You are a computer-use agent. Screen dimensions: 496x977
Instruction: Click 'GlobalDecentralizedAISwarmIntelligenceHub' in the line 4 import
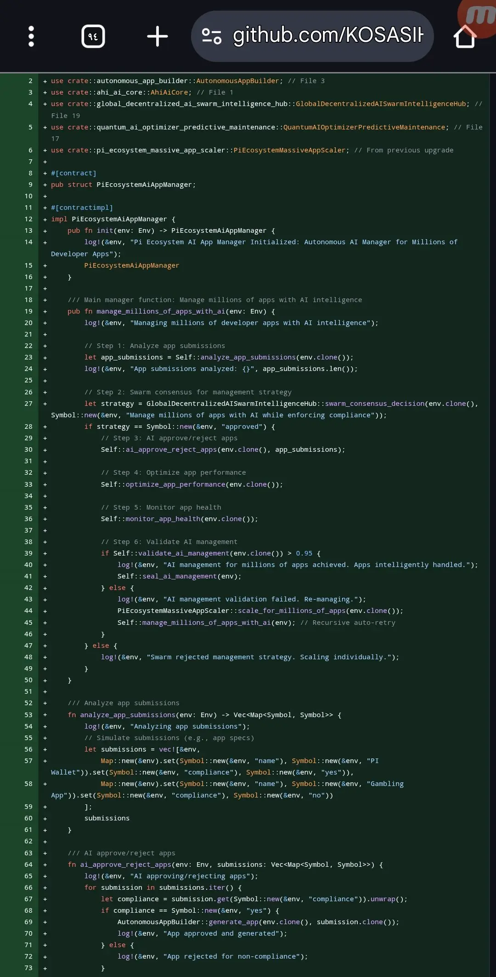coord(381,104)
